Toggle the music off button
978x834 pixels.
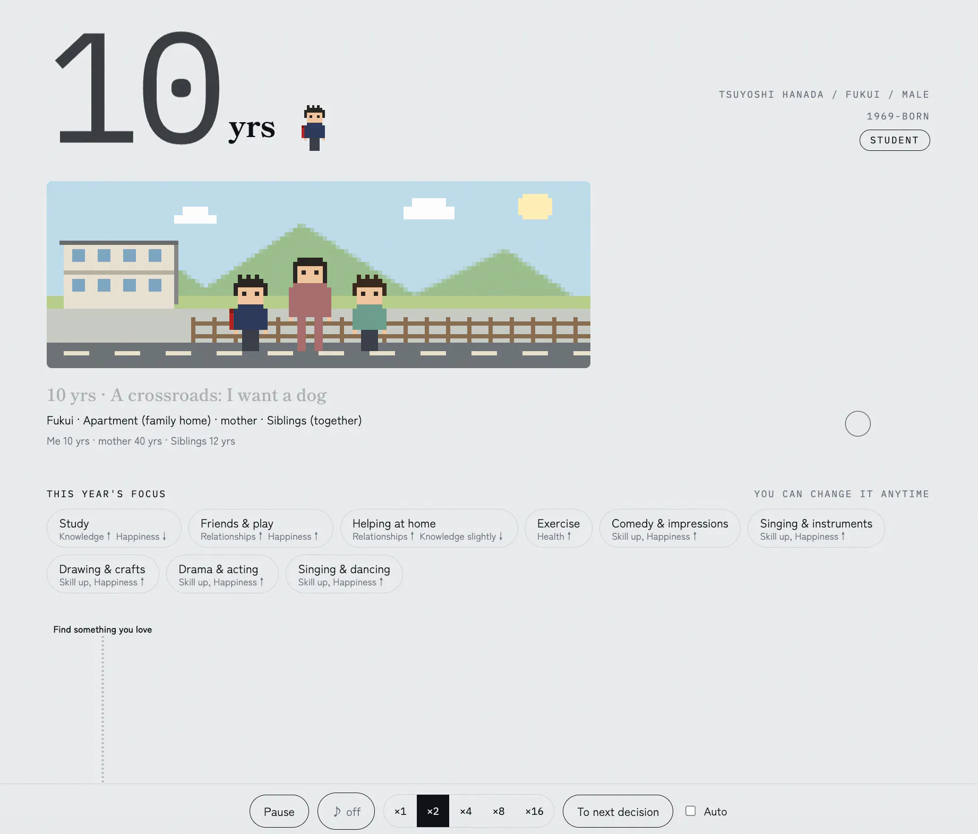click(x=346, y=811)
